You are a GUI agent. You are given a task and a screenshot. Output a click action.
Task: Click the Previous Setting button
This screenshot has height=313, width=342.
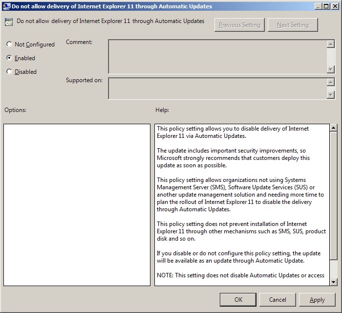click(239, 25)
